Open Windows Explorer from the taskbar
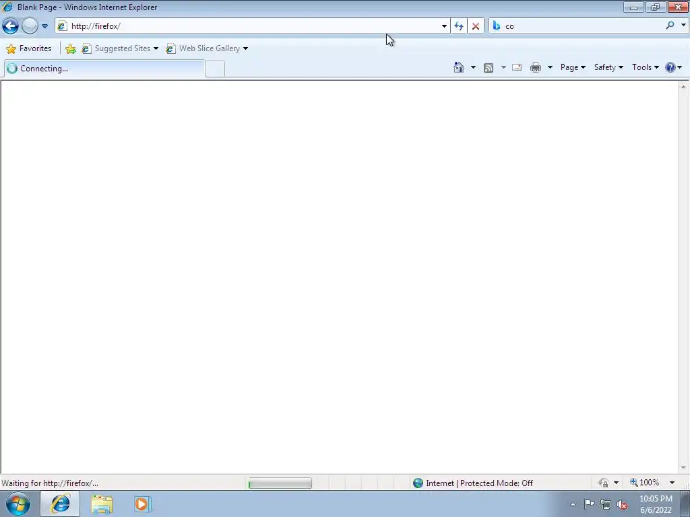Screen dimensions: 690x517 pyautogui.click(x=102, y=504)
